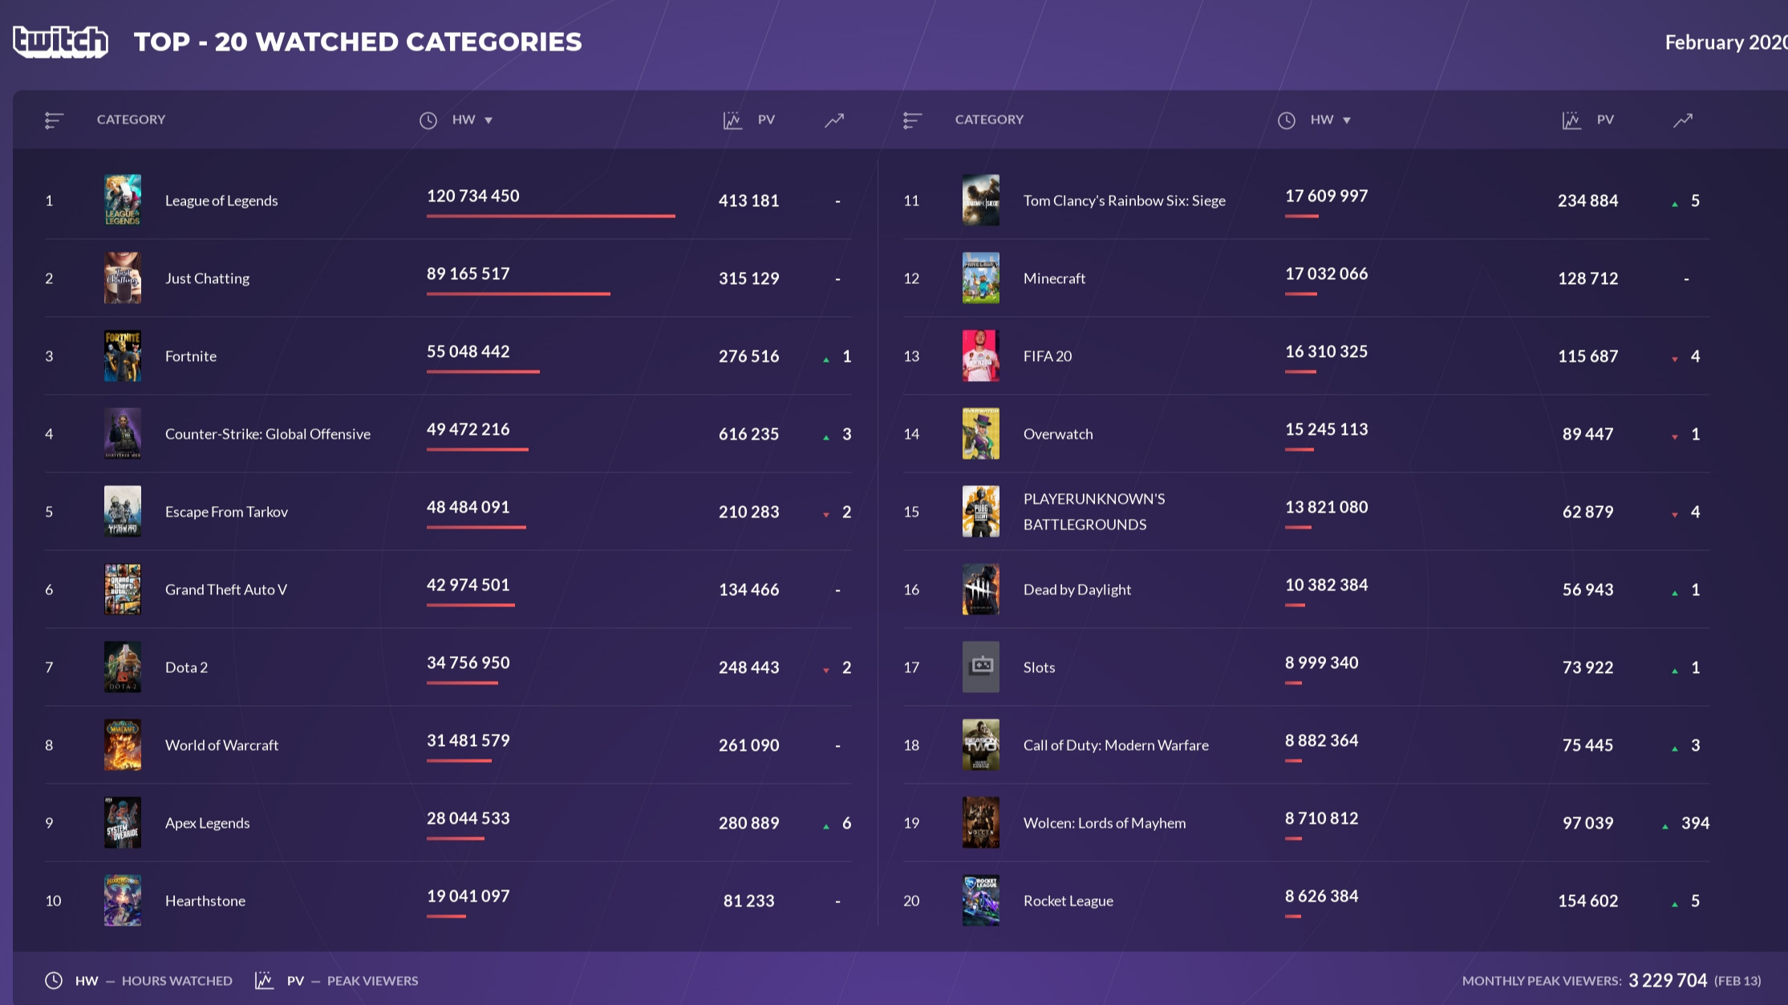Open the left HW sort dropdown arrow

click(489, 120)
